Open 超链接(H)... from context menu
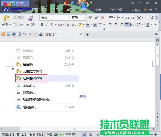This screenshot has height=137, width=161. pos(47,107)
